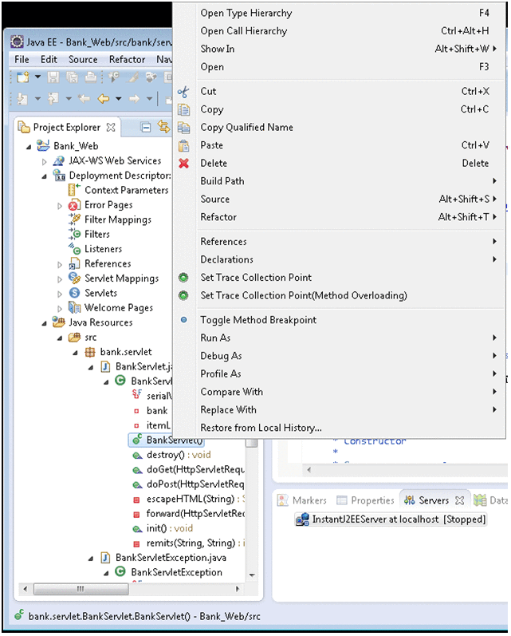Click the BankServletException.java file icon
The height and width of the screenshot is (636, 511).
tap(105, 558)
